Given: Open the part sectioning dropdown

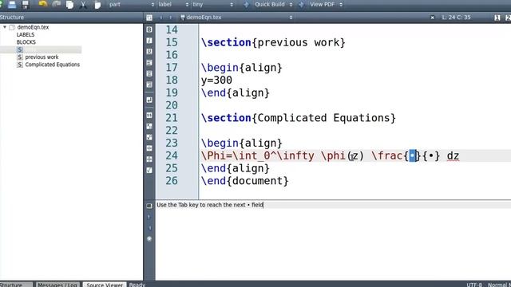Looking at the screenshot, I should pos(132,4).
